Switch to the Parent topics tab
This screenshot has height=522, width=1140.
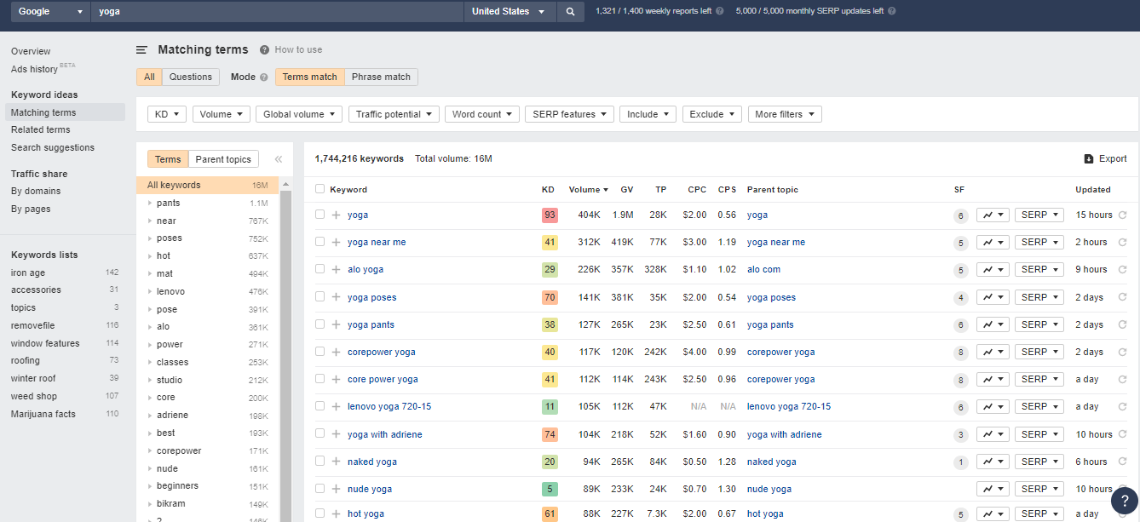point(222,158)
